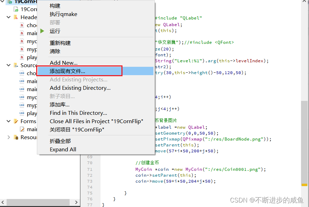309x207 pixels.
Task: Click header file icon beside play
Action: [x=22, y=57]
